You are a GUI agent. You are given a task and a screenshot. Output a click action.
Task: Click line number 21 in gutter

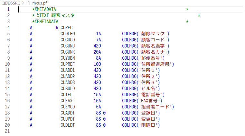pyautogui.click(x=8, y=131)
